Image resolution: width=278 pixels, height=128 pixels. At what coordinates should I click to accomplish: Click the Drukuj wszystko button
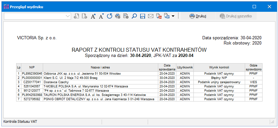coord(236,16)
